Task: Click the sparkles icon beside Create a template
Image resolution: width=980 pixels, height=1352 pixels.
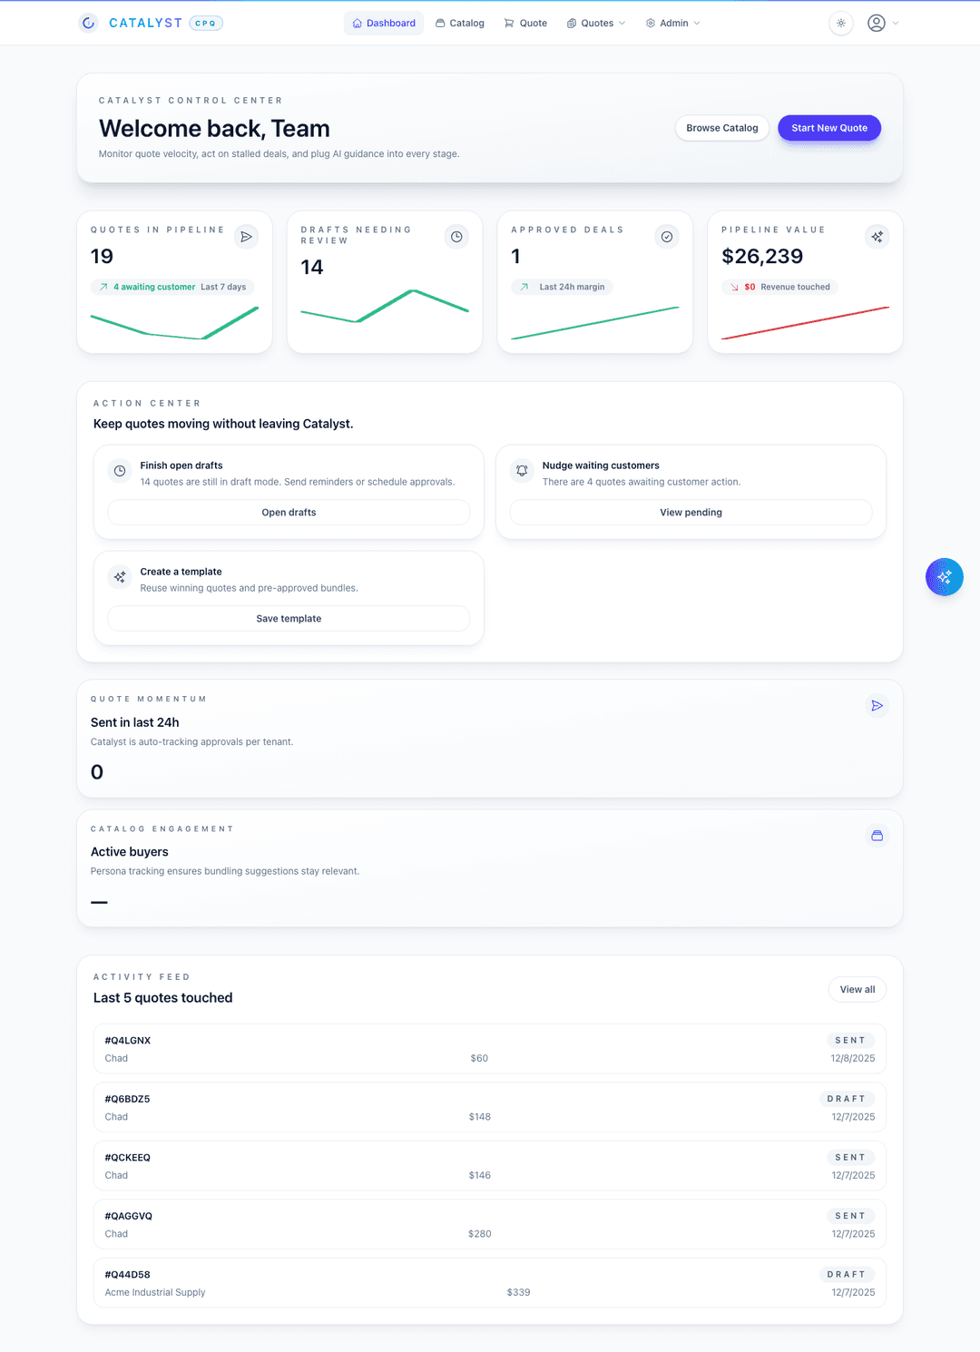Action: [x=119, y=577]
